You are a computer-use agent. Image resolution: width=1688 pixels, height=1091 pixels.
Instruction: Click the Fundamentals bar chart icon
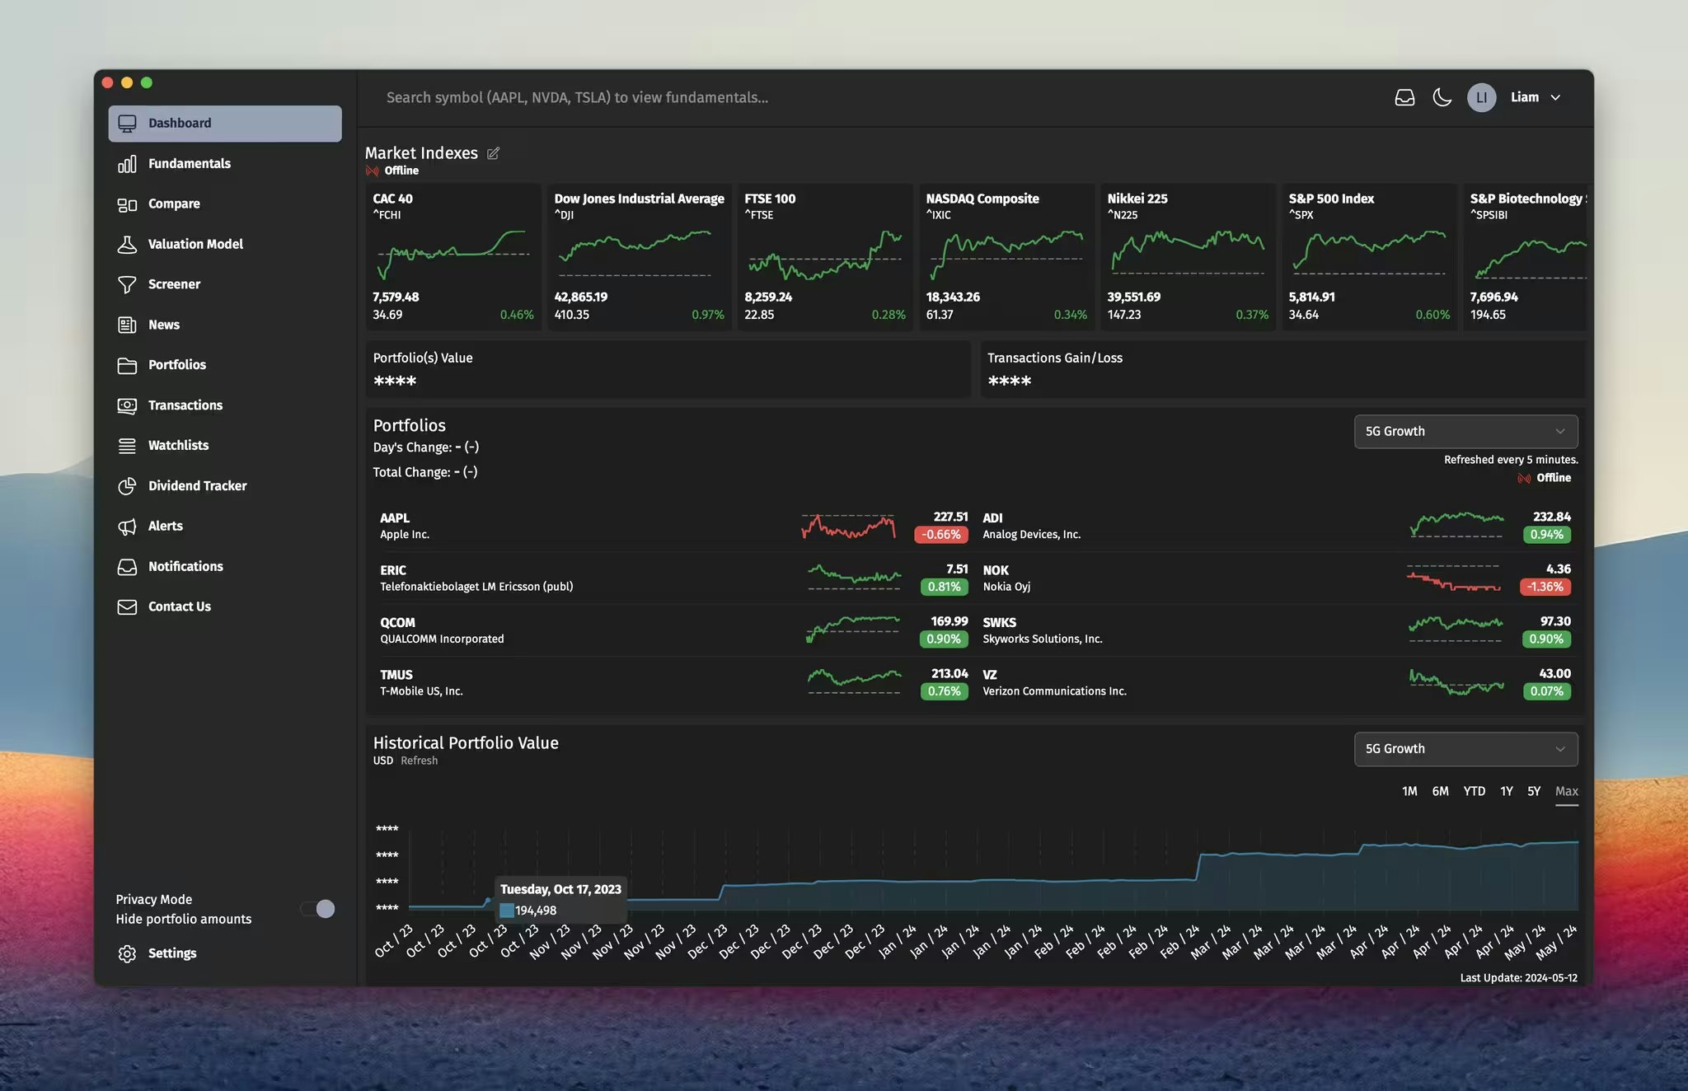pyautogui.click(x=127, y=164)
